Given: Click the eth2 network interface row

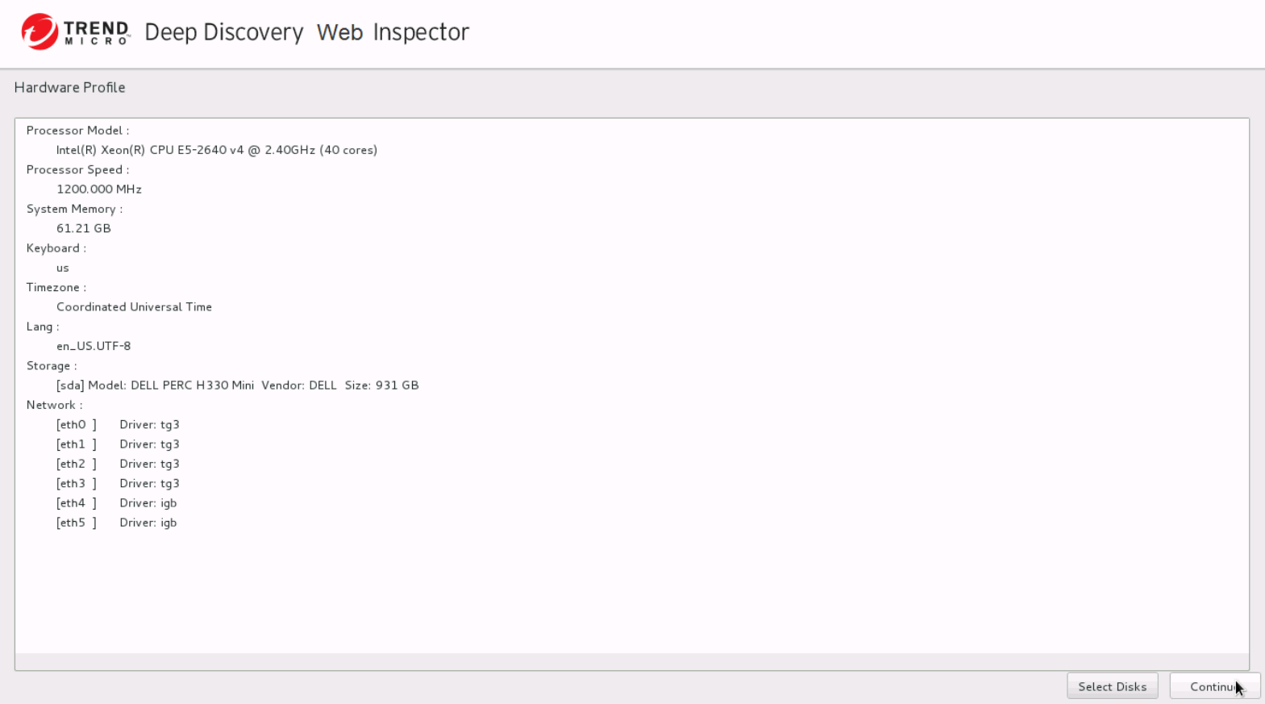Looking at the screenshot, I should point(118,464).
